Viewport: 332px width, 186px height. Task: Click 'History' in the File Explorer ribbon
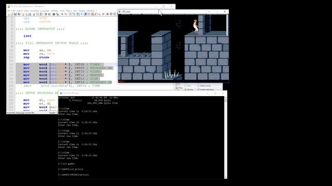pyautogui.click(x=189, y=89)
